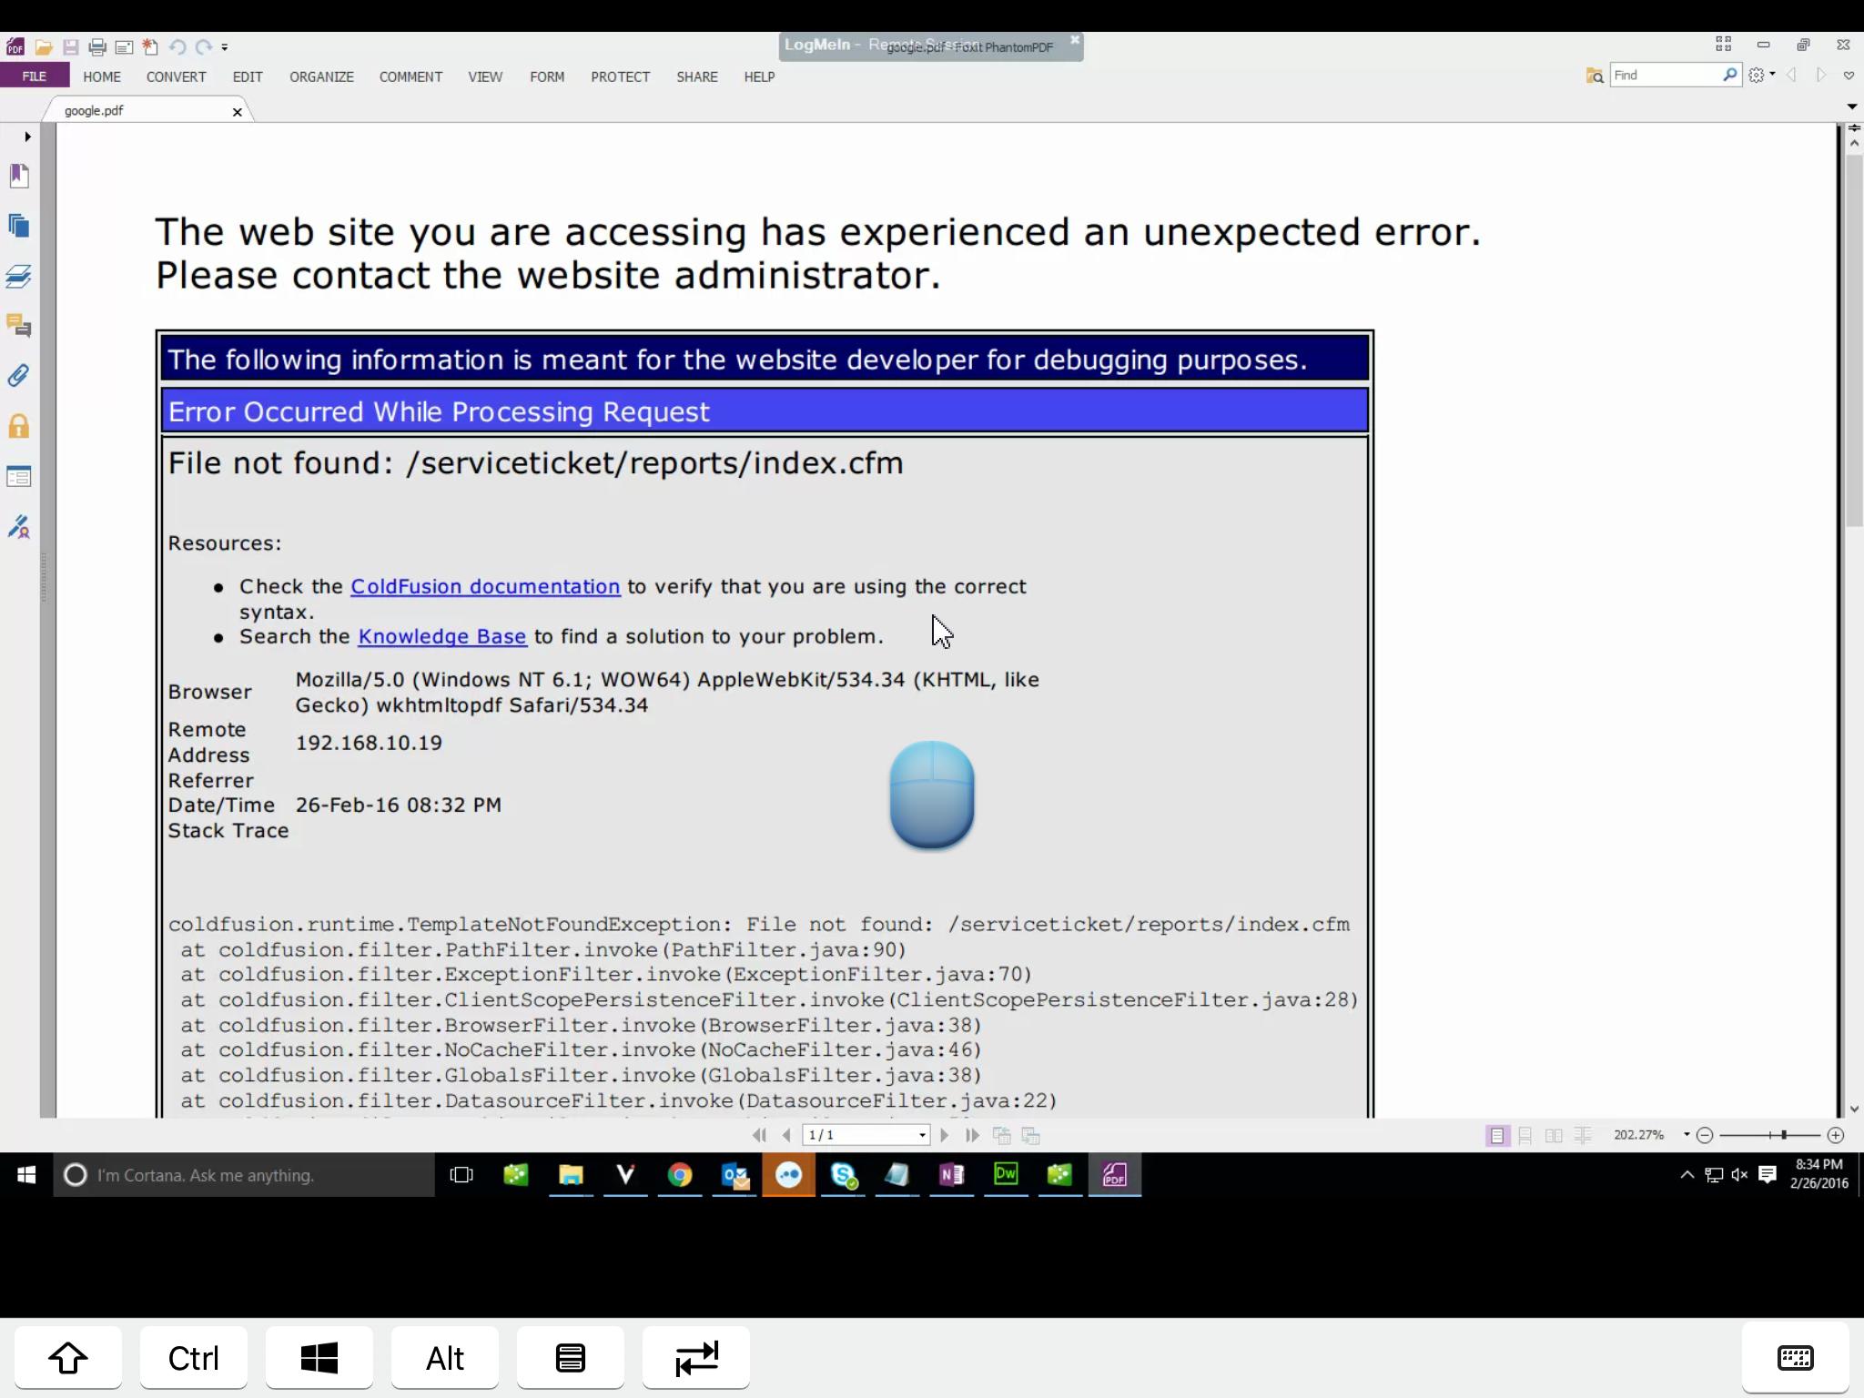Open the PROTECT ribbon tab
The width and height of the screenshot is (1864, 1398).
(x=620, y=76)
